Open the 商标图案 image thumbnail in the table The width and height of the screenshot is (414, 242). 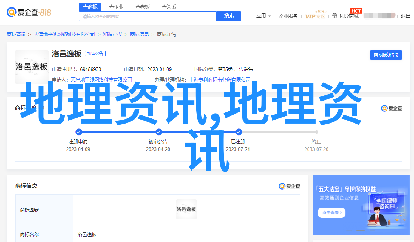[x=186, y=209]
